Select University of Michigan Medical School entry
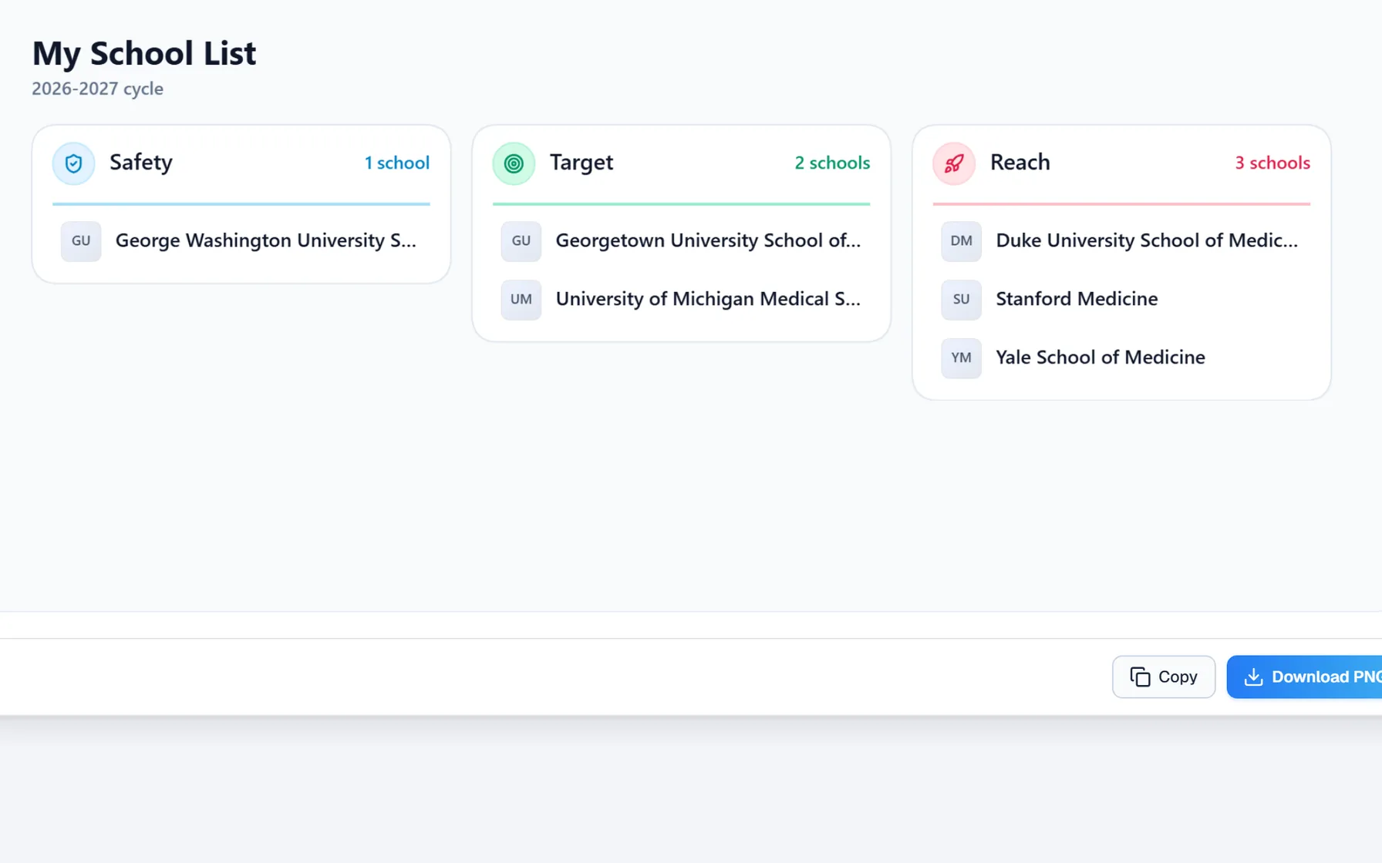1382x863 pixels. (682, 300)
